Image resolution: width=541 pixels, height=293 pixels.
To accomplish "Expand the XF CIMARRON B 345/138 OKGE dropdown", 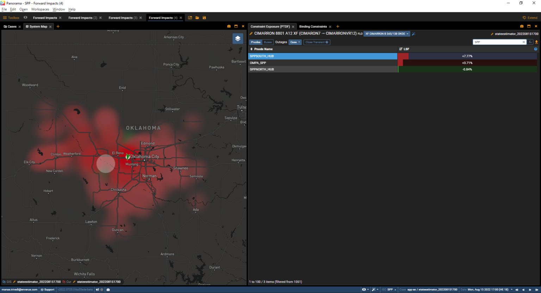I will (387, 34).
